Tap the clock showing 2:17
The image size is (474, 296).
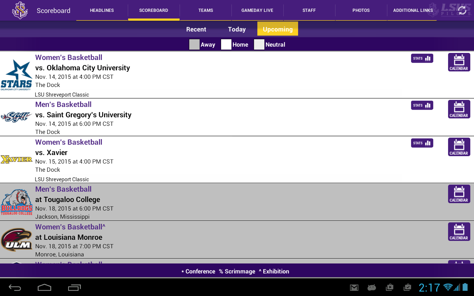click(429, 287)
